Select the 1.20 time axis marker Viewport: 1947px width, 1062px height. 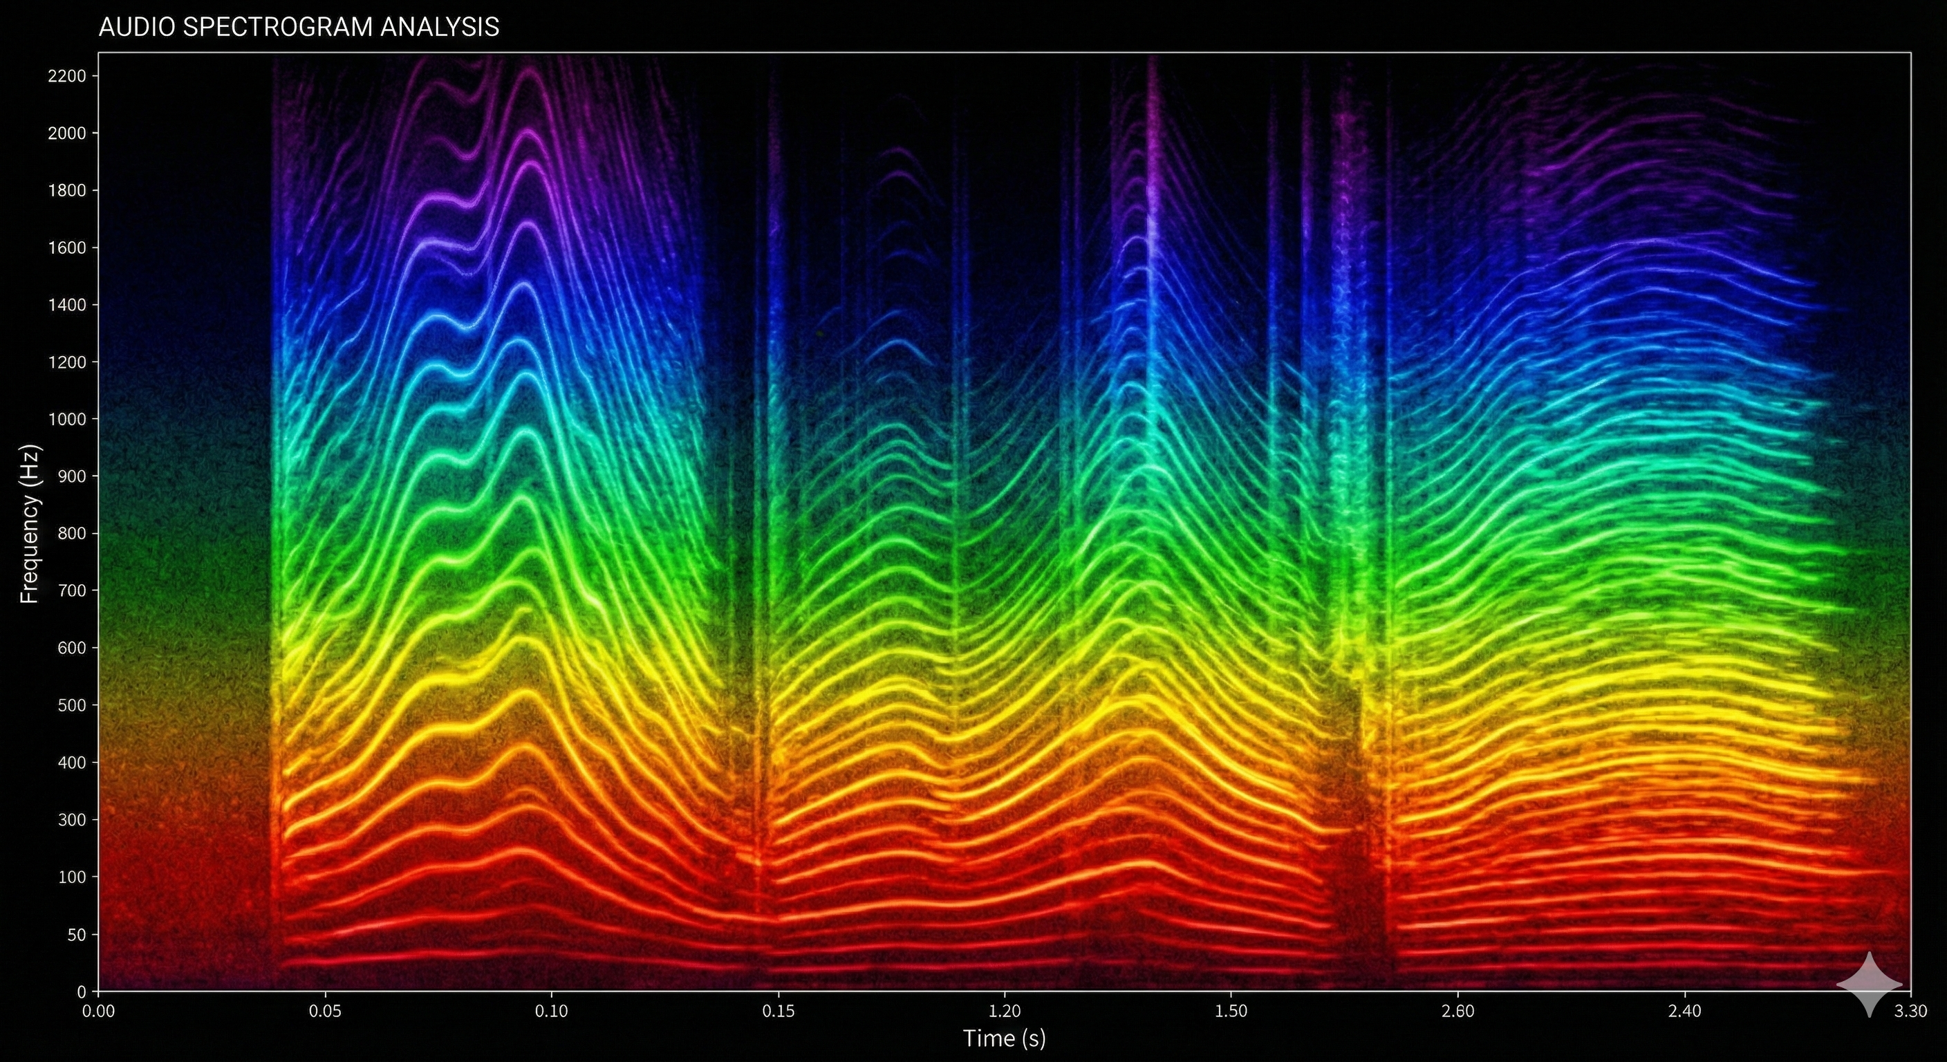1005,1012
